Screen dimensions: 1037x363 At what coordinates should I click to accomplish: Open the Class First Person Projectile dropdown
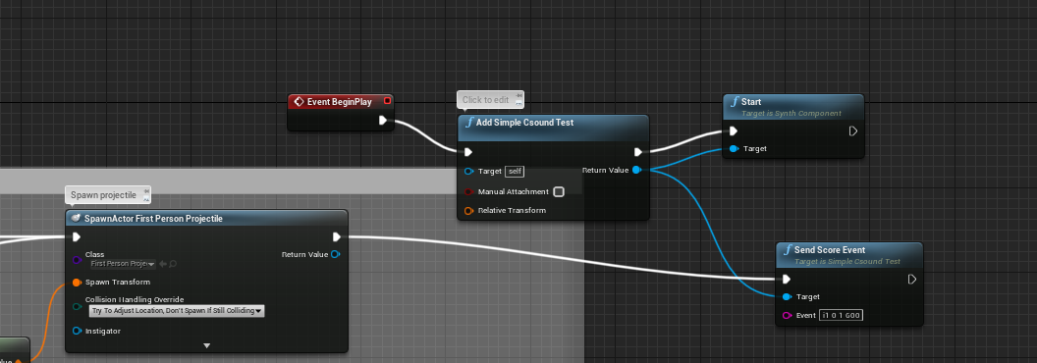[x=123, y=264]
